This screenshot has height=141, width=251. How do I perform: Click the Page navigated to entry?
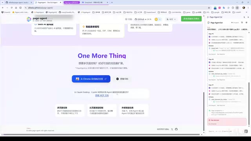click(x=227, y=112)
